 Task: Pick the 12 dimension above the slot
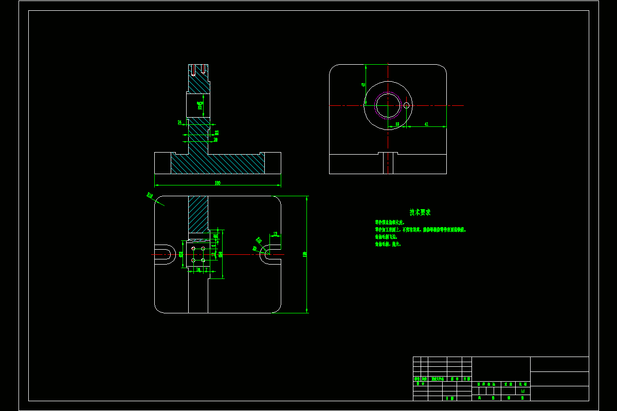coord(275,234)
